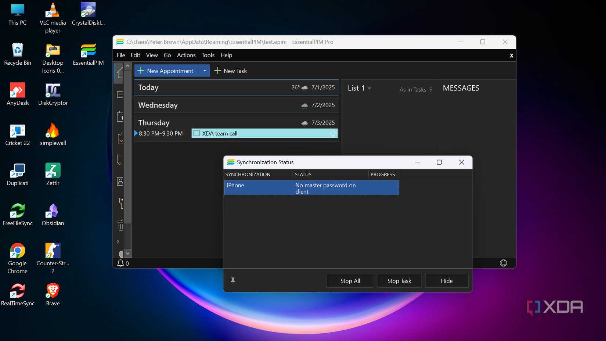
Task: Open the Tasks module with red checkmark icon
Action: pos(120,138)
